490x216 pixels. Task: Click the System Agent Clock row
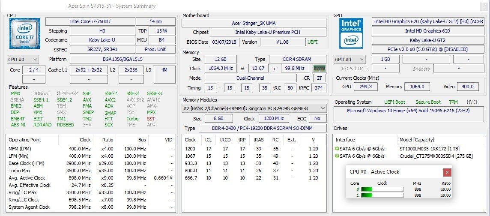(x=91, y=207)
